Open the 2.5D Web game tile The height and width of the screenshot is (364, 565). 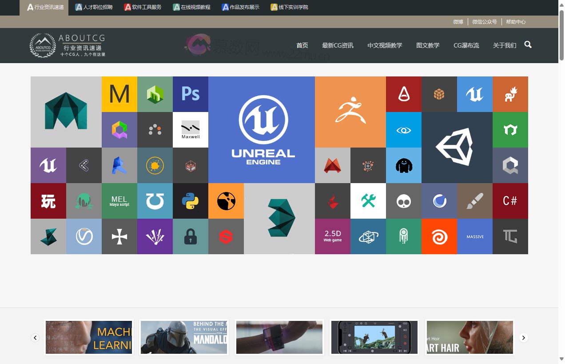[332, 236]
